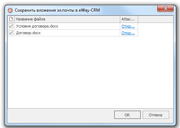Viewport: 180px width, 128px height.
Task: Click the eWay-CRM logo in title bar
Action: (x=10, y=10)
